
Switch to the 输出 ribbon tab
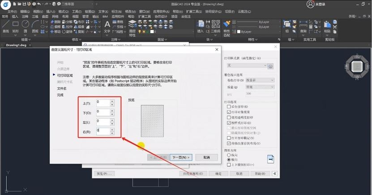(95, 17)
